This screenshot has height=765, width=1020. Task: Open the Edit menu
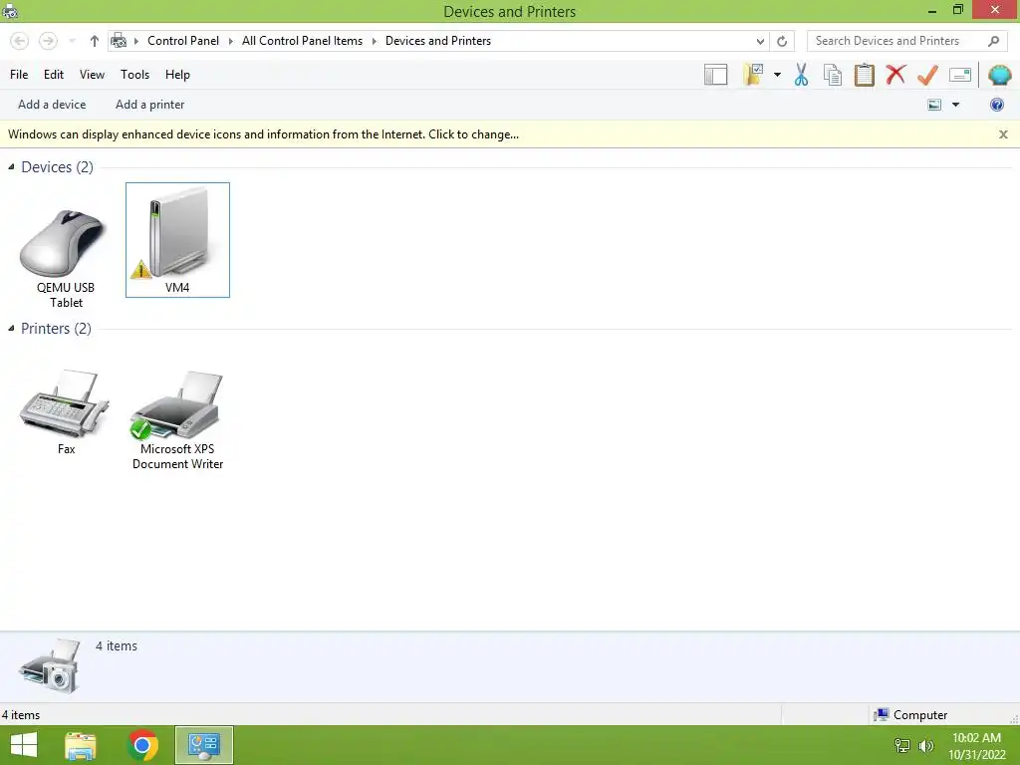54,74
